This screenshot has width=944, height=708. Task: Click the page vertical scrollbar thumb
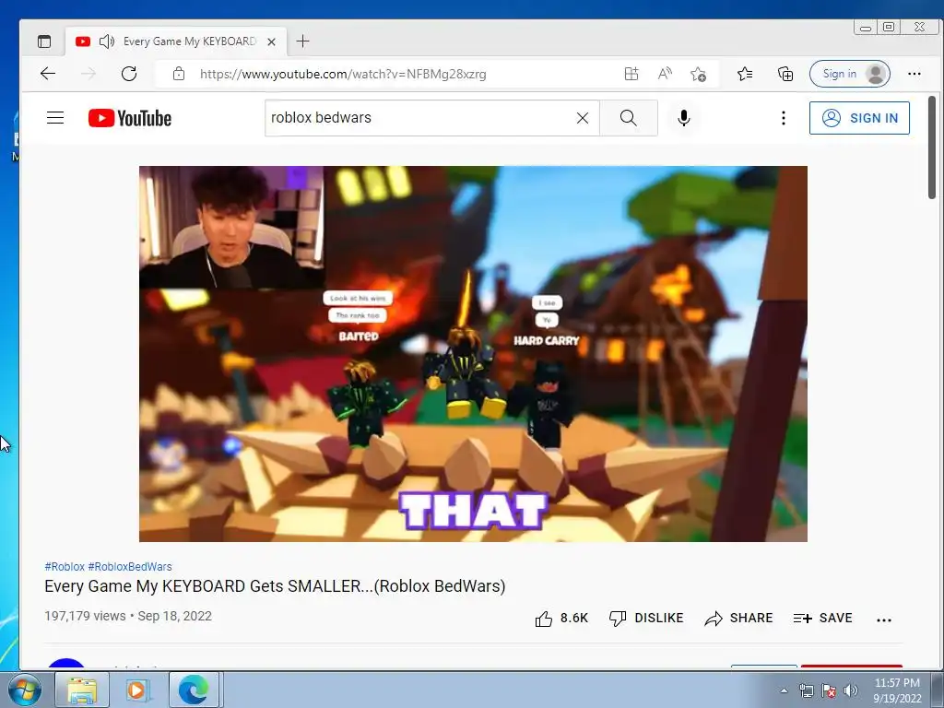point(932,147)
